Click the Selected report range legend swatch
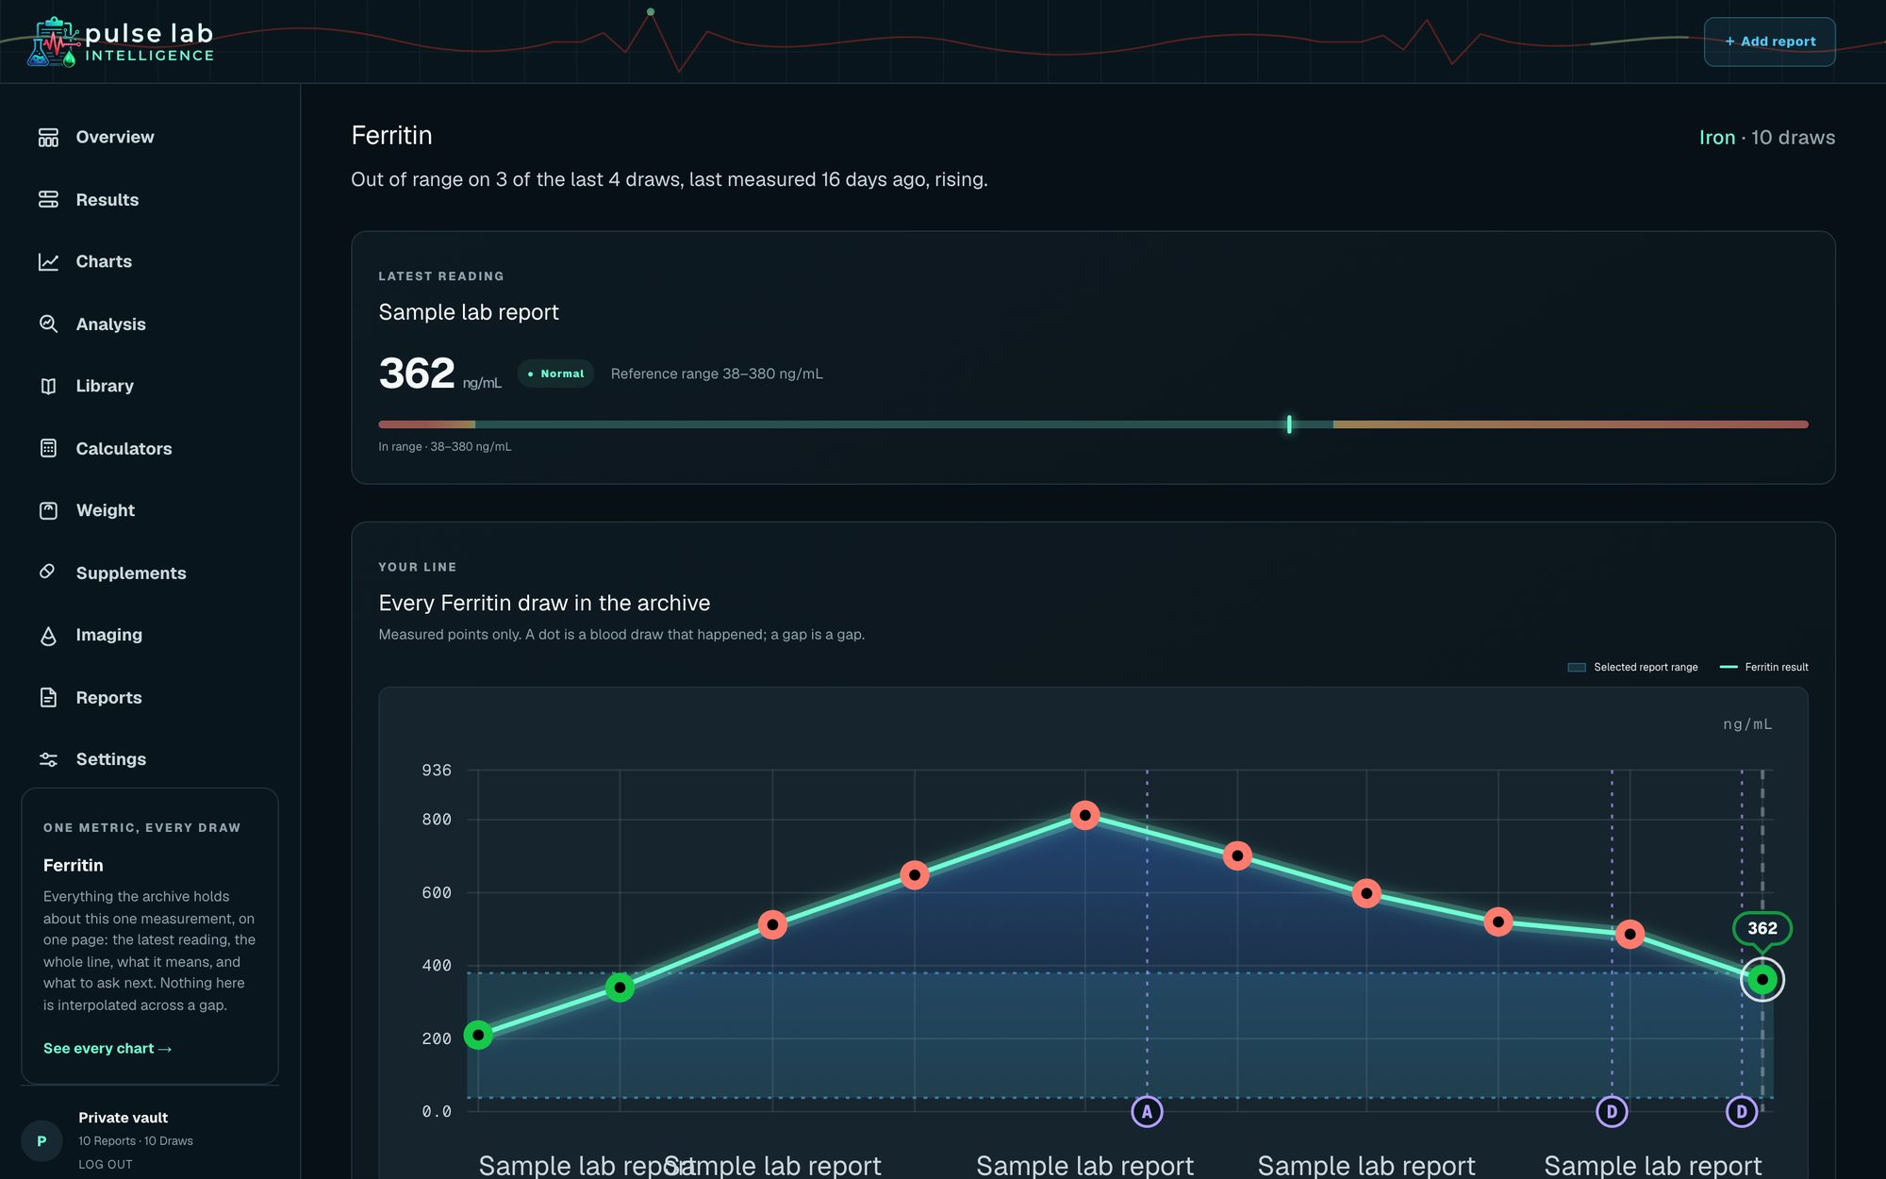The height and width of the screenshot is (1179, 1886). tap(1577, 667)
